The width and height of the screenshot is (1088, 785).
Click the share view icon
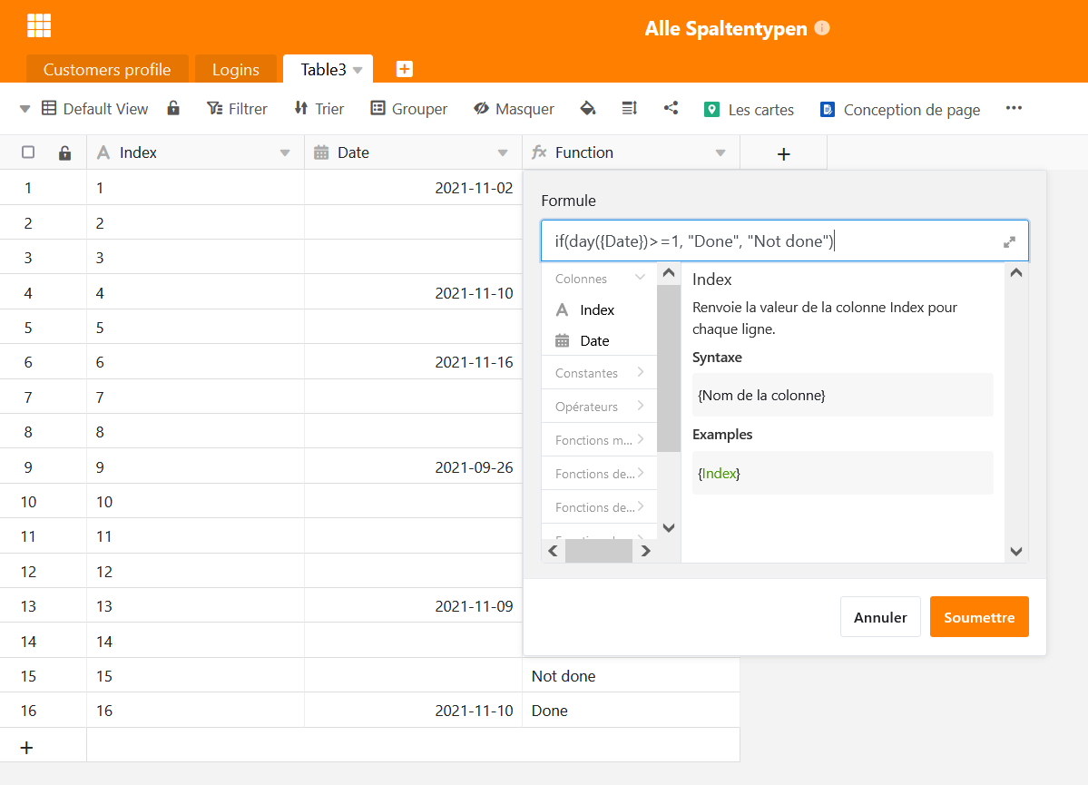pyautogui.click(x=671, y=109)
